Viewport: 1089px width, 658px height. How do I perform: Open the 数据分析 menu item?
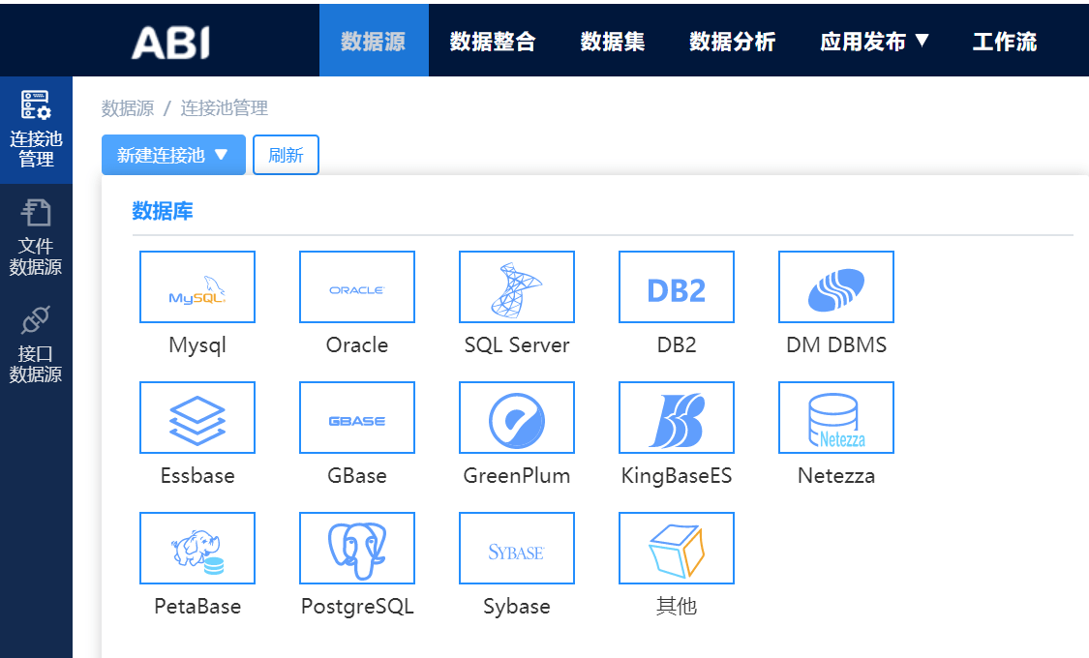tap(733, 41)
